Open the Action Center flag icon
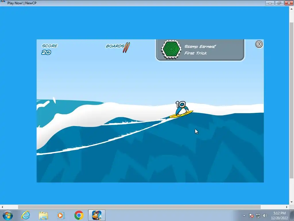The image size is (294, 221). (x=251, y=216)
